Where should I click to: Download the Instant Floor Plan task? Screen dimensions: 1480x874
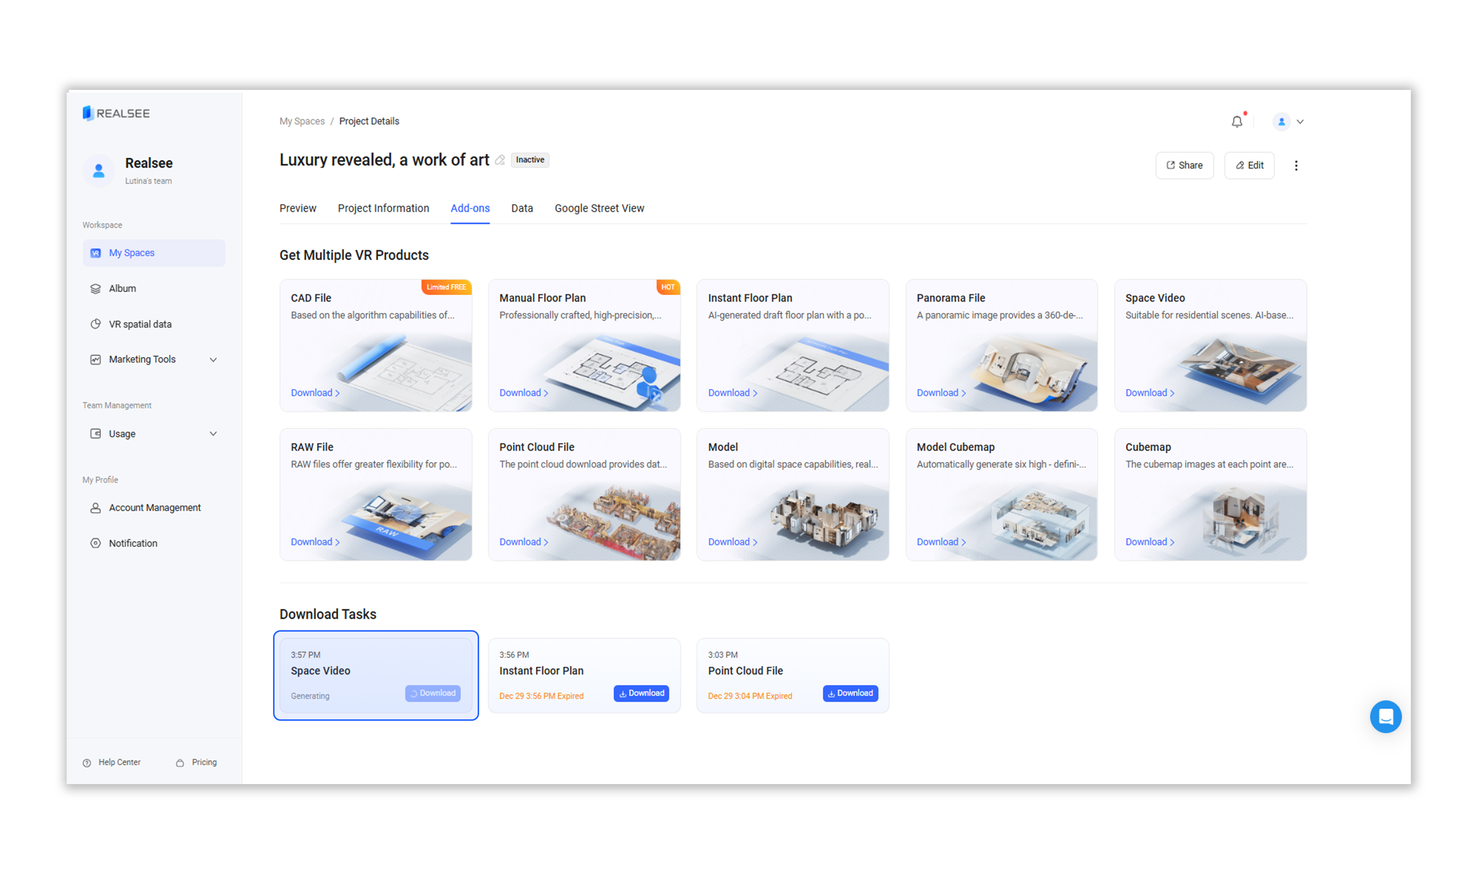[x=641, y=693]
